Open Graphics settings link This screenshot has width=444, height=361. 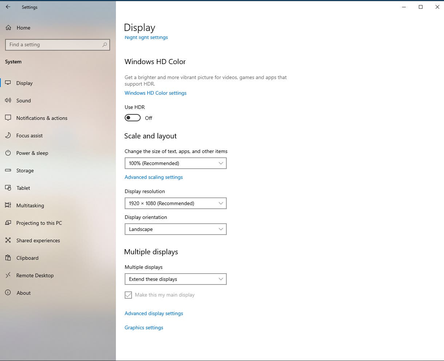click(144, 327)
